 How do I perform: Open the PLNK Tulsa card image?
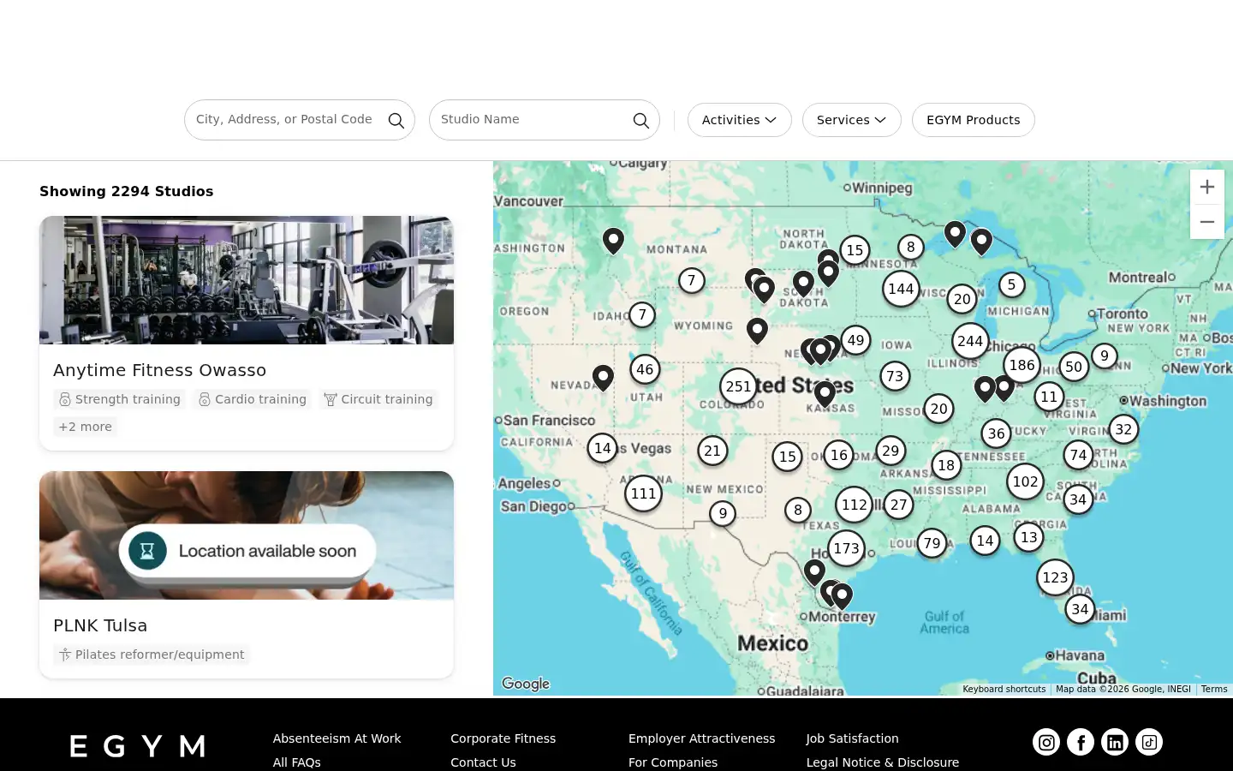pos(247,535)
